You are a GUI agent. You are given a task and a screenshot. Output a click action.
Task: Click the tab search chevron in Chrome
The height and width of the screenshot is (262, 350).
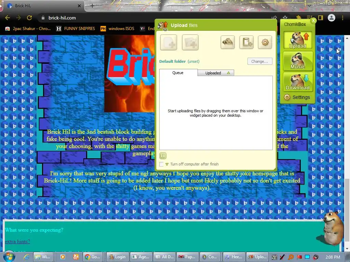click(309, 6)
